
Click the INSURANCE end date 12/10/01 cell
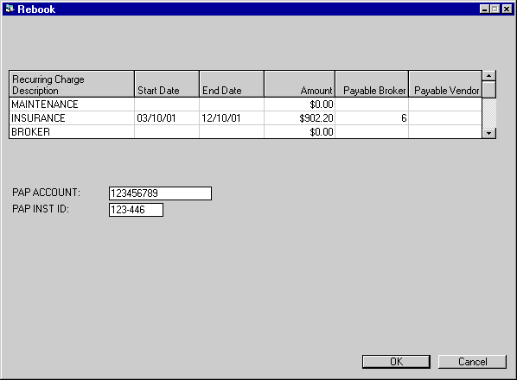(232, 117)
